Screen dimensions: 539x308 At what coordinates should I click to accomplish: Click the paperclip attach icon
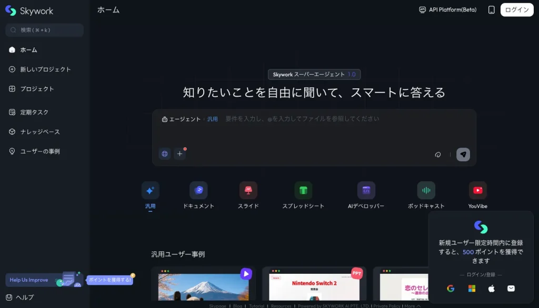[437, 155]
